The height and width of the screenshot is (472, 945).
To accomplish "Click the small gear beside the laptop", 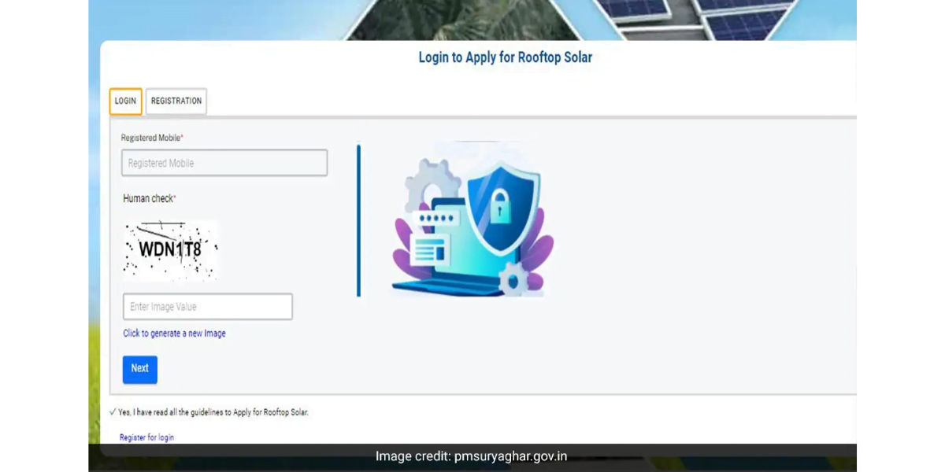I will coord(515,279).
